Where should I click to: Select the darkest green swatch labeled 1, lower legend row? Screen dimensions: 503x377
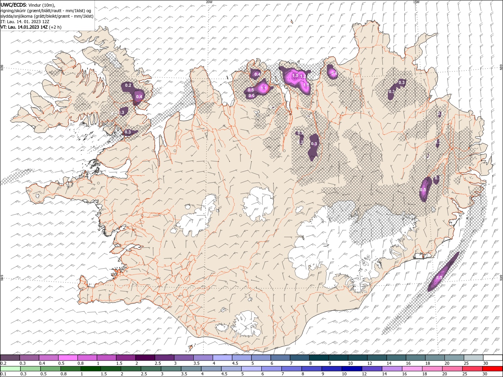(x=90, y=369)
